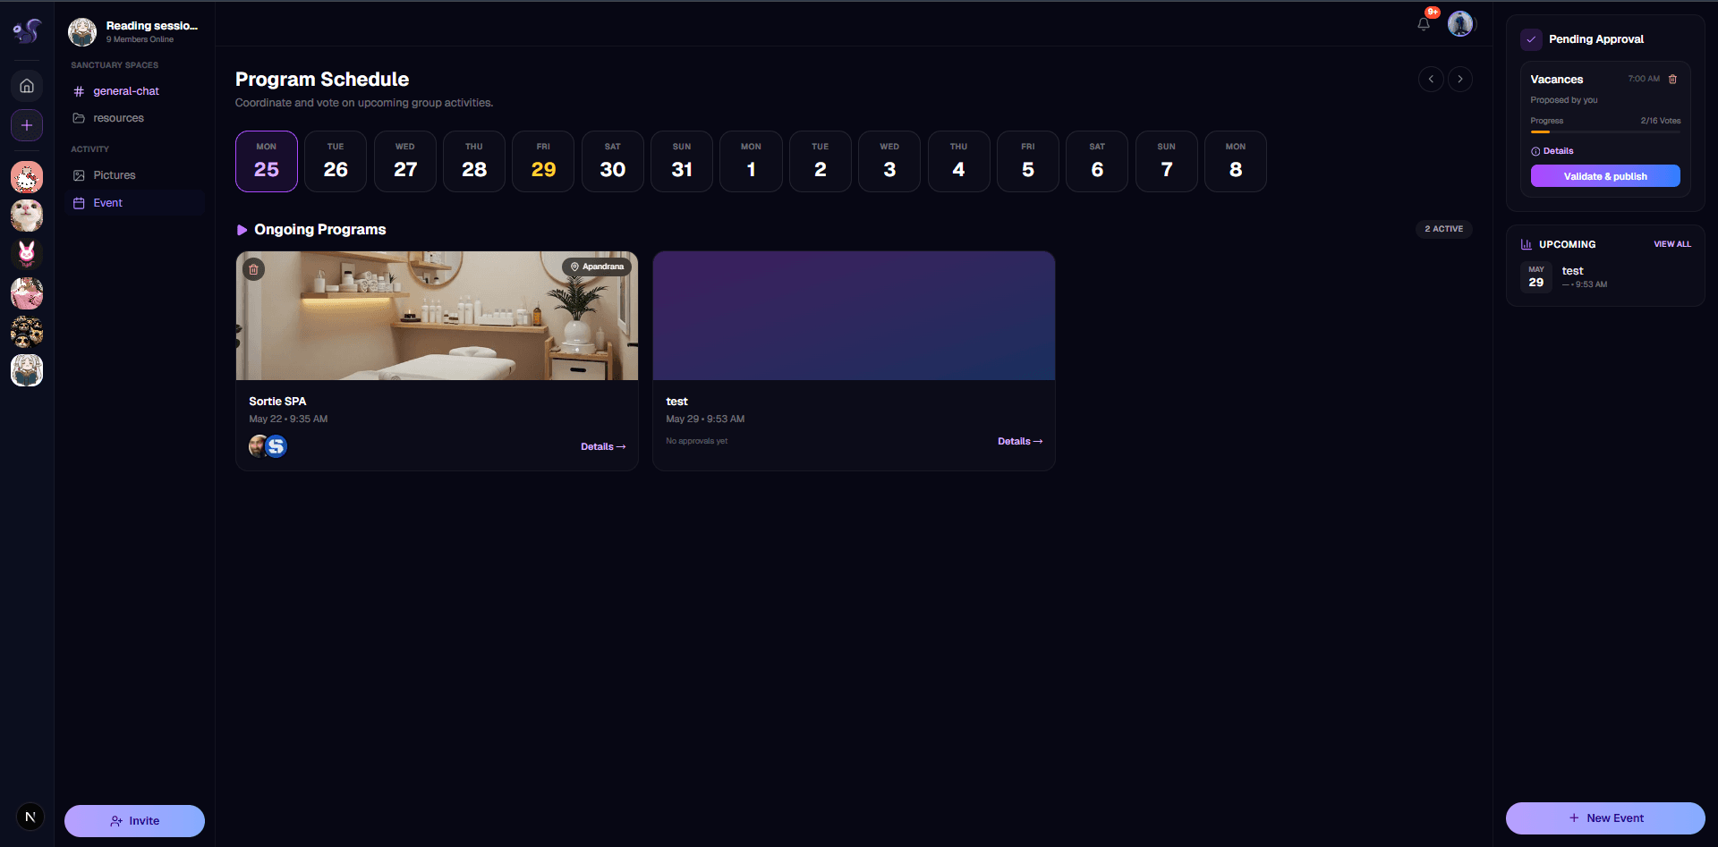Go to the home icon in sidebar
The width and height of the screenshot is (1718, 847).
[x=27, y=86]
